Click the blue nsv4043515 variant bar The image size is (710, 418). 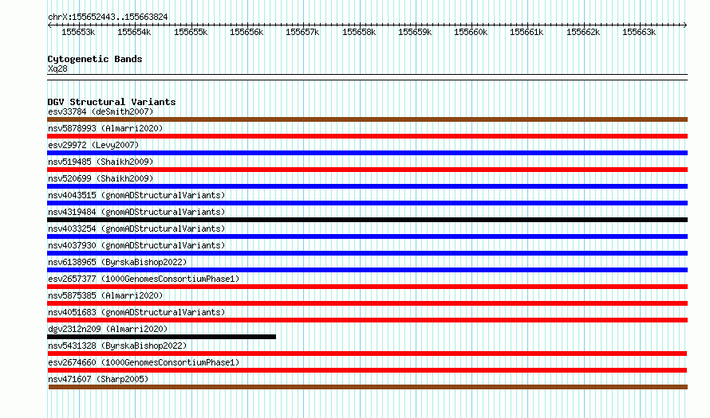(x=367, y=203)
